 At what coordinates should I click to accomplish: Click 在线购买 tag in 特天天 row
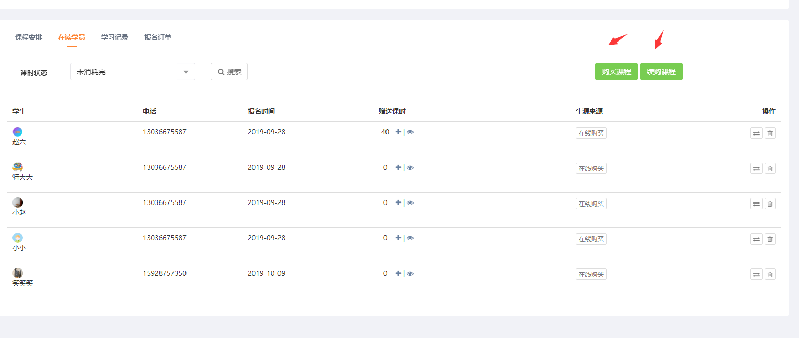pos(591,168)
